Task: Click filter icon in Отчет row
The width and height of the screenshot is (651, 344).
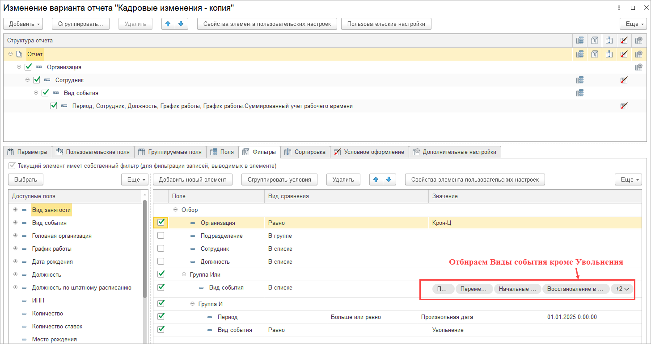Action: (594, 54)
